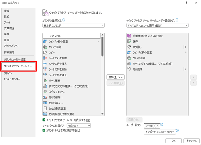Image resolution: width=201 pixels, height=145 pixels.
Task: Click info icon beside リセット button
Action: (162, 125)
